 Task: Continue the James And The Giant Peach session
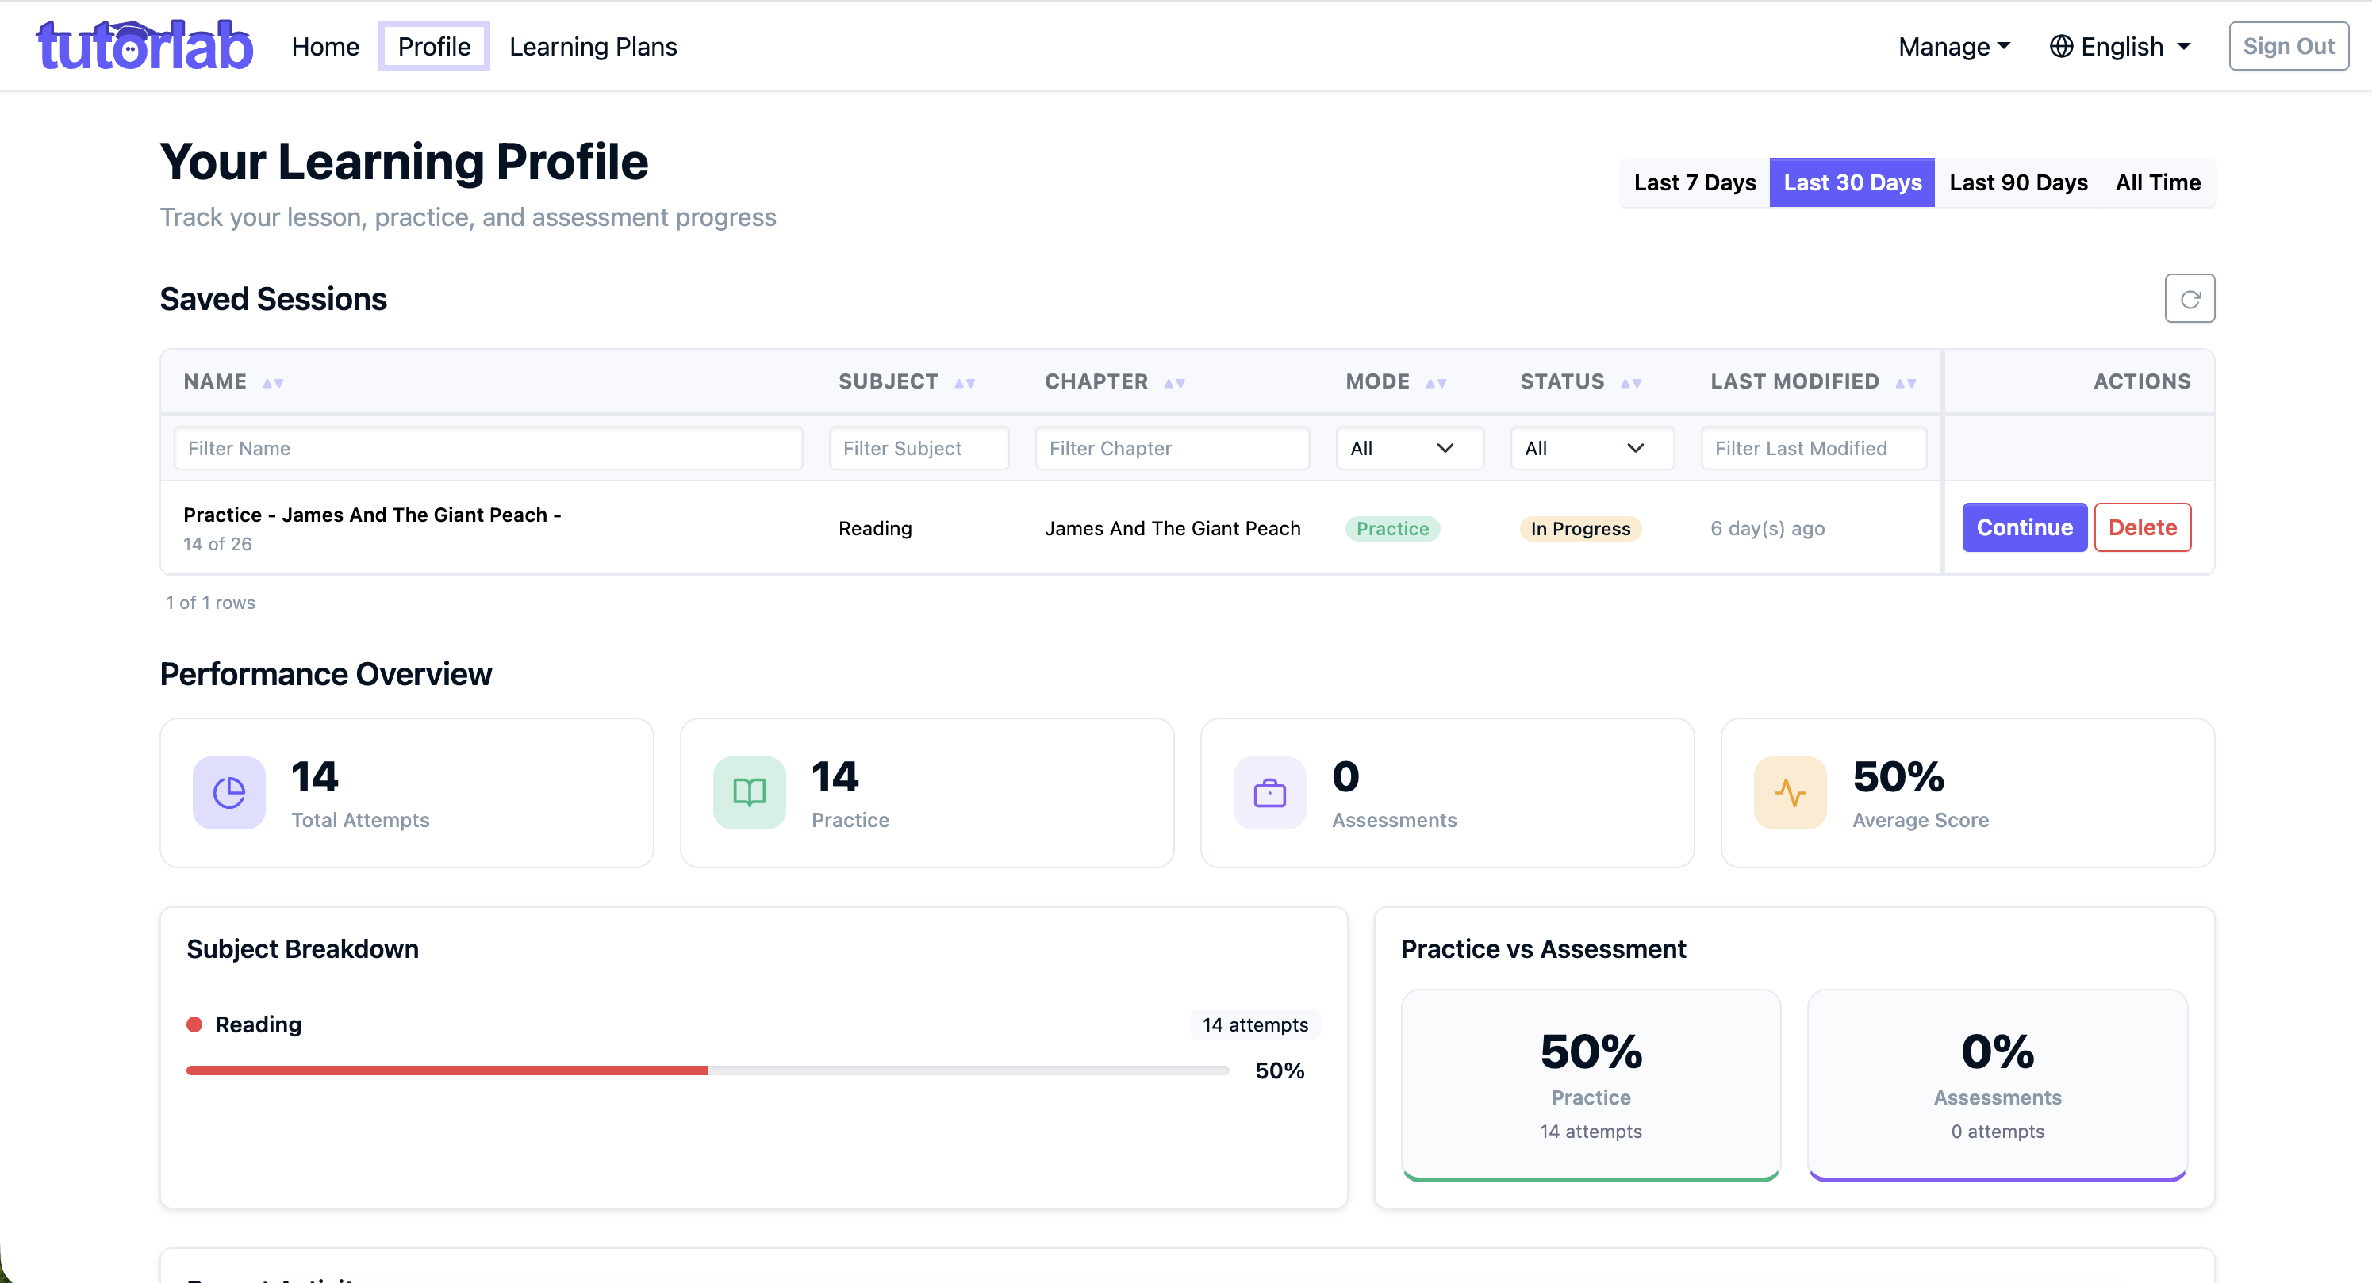[x=2024, y=527]
